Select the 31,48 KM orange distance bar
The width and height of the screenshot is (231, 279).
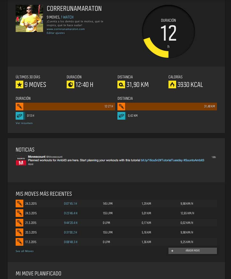(171, 107)
